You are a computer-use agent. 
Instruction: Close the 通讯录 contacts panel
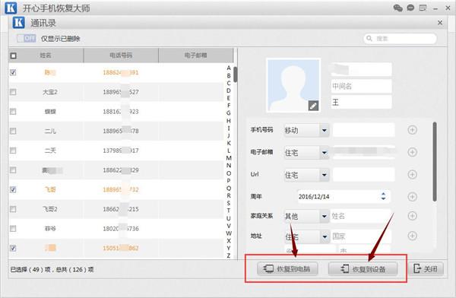pos(440,23)
